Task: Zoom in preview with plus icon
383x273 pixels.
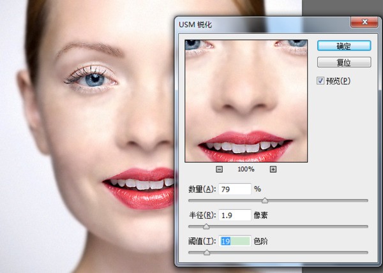Action: pyautogui.click(x=273, y=169)
